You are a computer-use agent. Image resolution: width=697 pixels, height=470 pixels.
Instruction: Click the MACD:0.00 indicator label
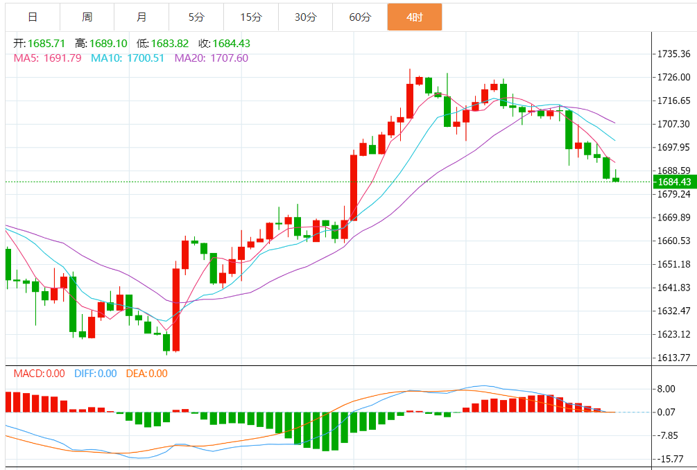[x=40, y=373]
